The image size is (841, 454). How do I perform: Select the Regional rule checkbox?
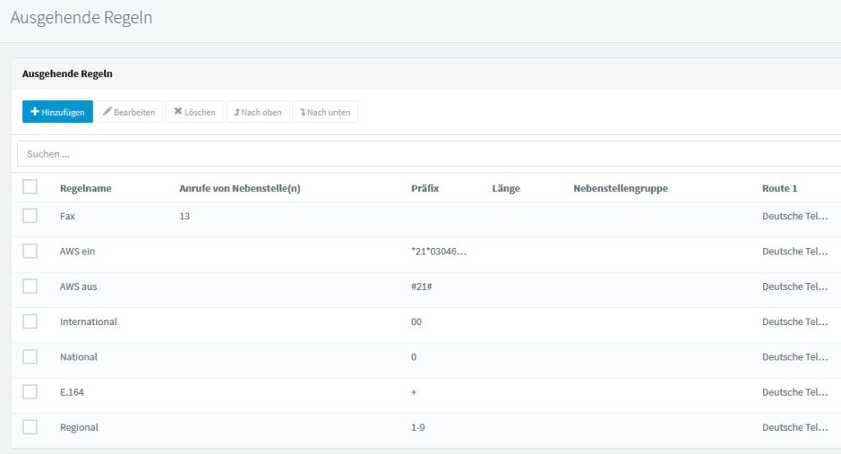tap(30, 427)
